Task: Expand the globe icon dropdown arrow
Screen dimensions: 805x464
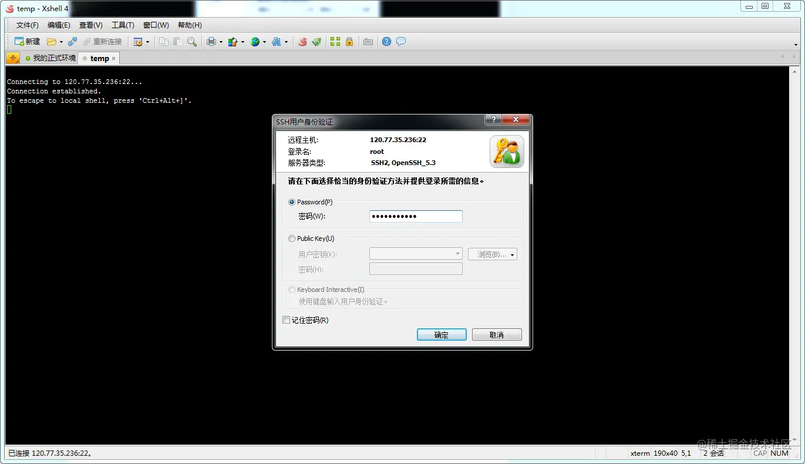Action: pyautogui.click(x=264, y=42)
